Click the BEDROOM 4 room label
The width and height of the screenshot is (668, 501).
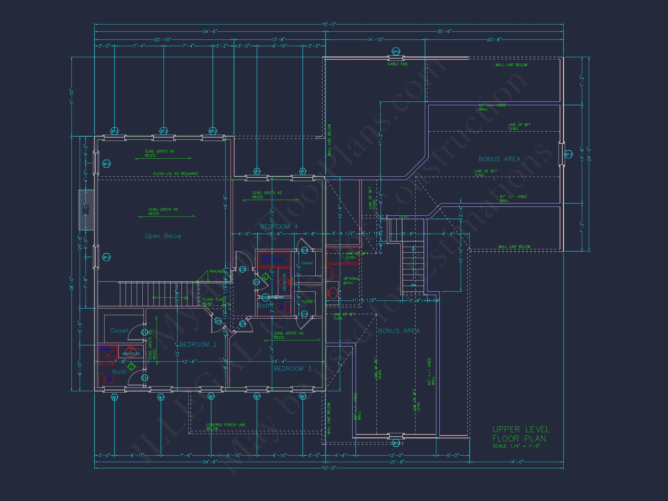[279, 226]
